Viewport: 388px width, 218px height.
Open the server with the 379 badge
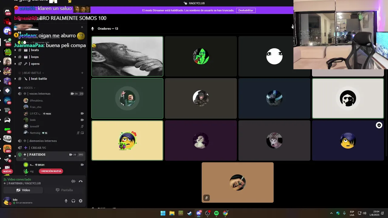(7, 12)
